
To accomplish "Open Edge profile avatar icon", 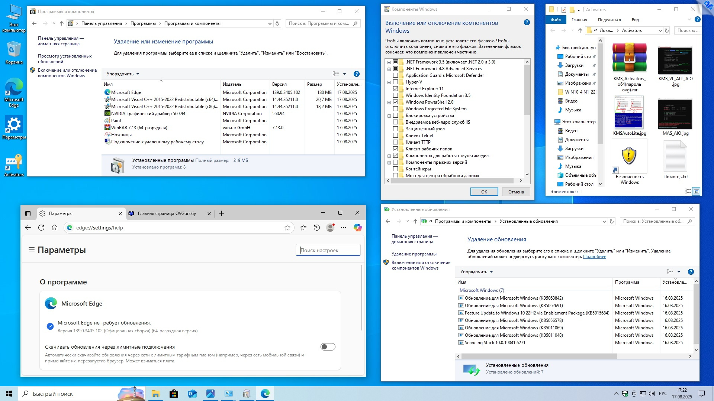I will point(330,228).
